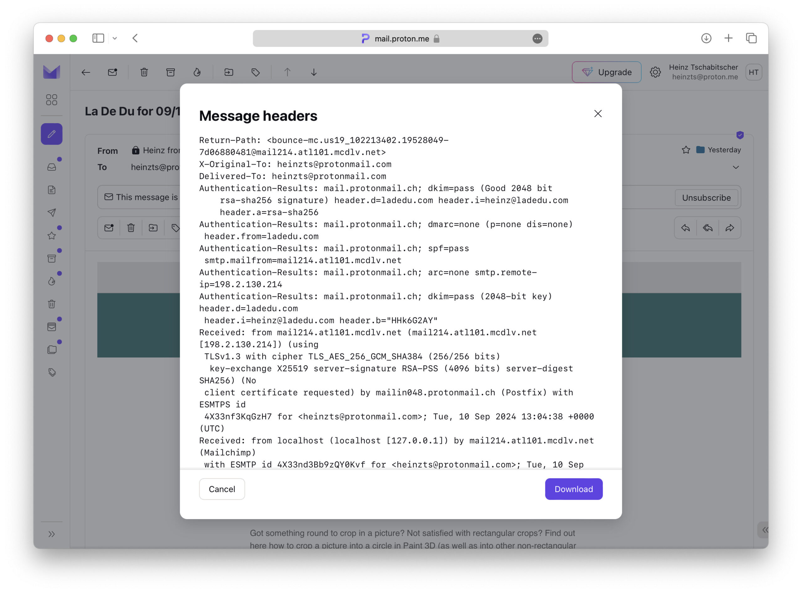Open Safari page menu ellipsis icon
The height and width of the screenshot is (593, 802).
(537, 39)
